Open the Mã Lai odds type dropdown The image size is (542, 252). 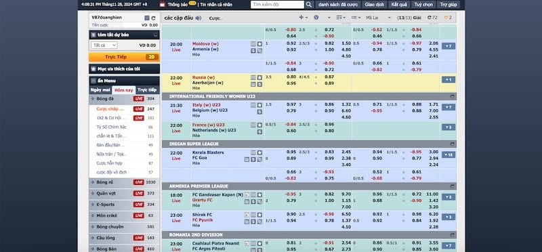point(379,18)
